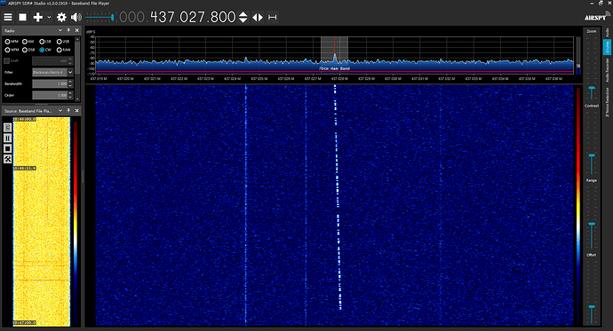The image size is (613, 331).
Task: Open the Source panel options chevron
Action: (60, 111)
